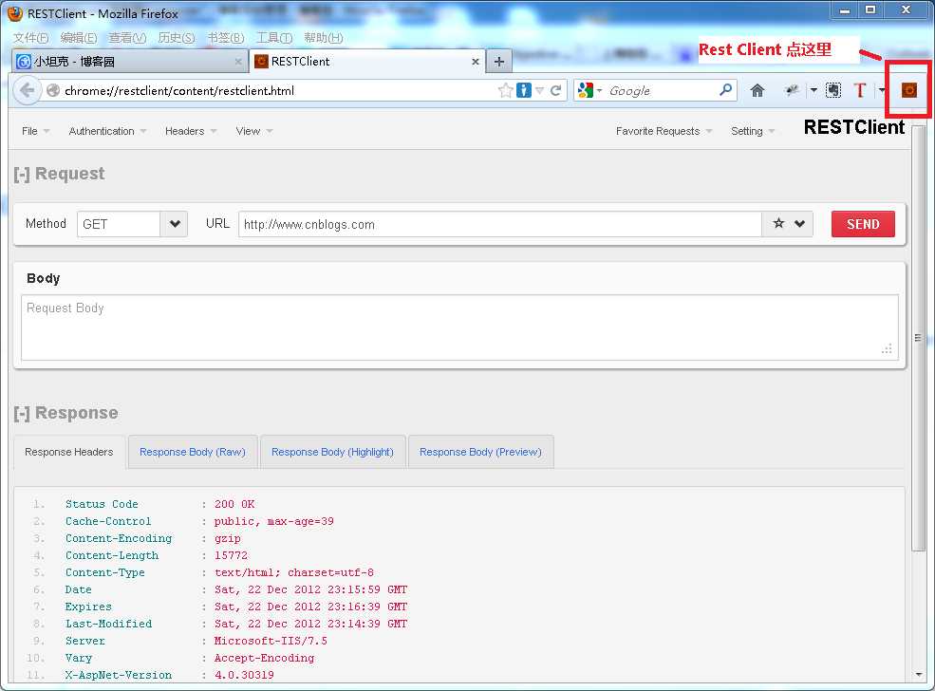
Task: Open the View dropdown menu
Action: [254, 131]
